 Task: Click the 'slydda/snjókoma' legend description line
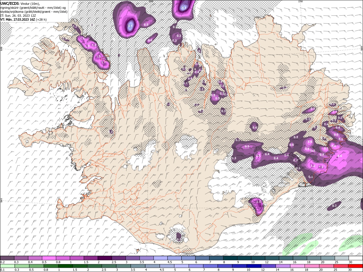(34, 12)
